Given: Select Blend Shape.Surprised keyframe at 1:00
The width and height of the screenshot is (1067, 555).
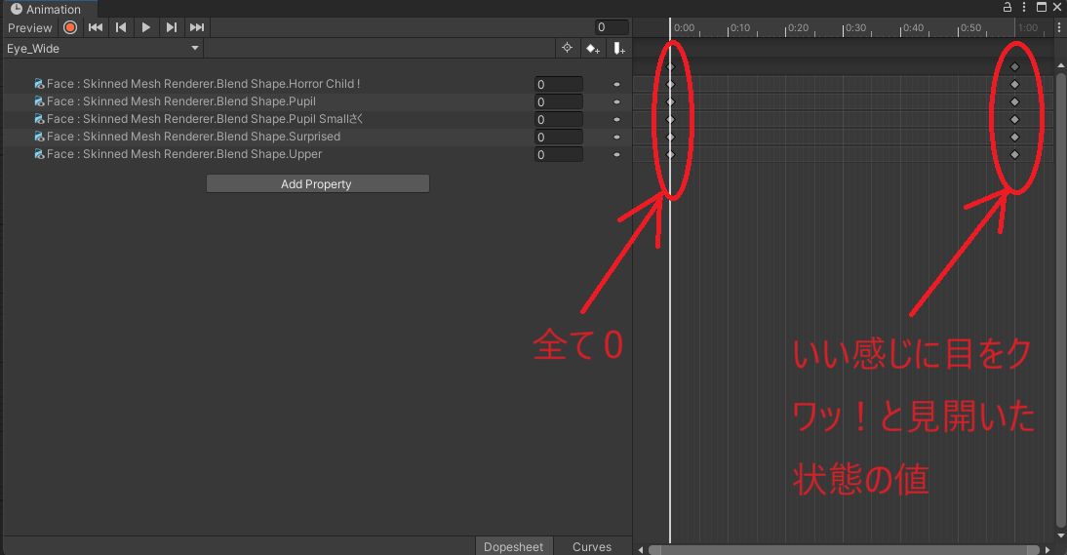Looking at the screenshot, I should point(1014,138).
